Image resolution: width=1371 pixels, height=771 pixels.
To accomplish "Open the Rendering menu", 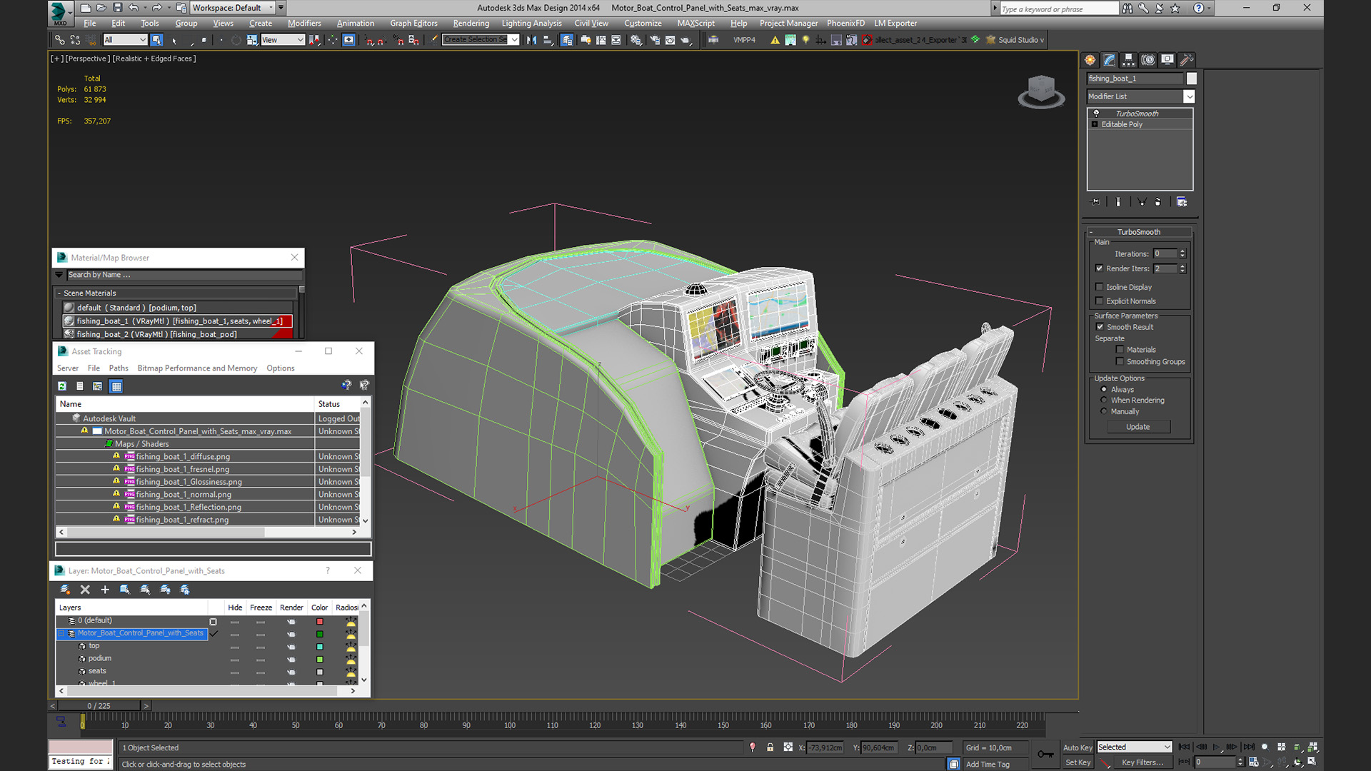I will coord(471,23).
